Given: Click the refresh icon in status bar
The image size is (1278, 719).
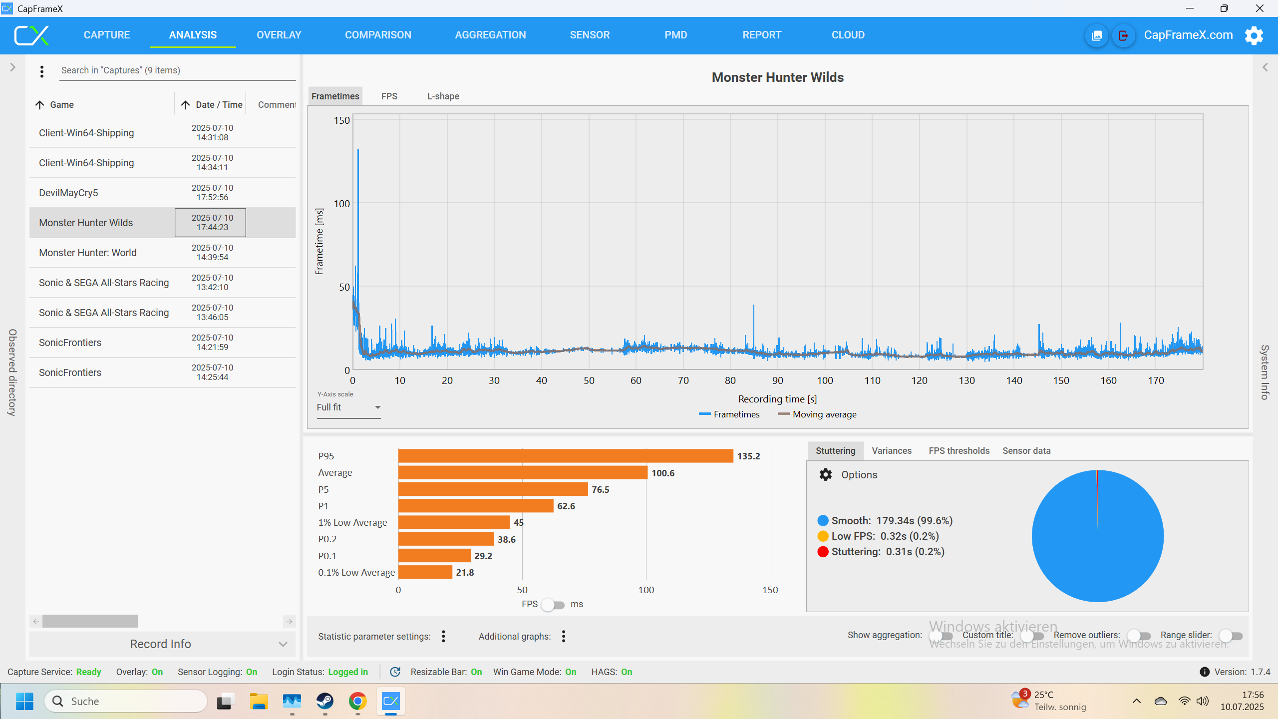Looking at the screenshot, I should pyautogui.click(x=395, y=672).
